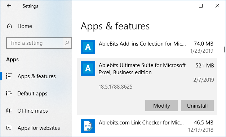226x137 pixels.
Task: Open the Home settings page
Action: (x=25, y=26)
